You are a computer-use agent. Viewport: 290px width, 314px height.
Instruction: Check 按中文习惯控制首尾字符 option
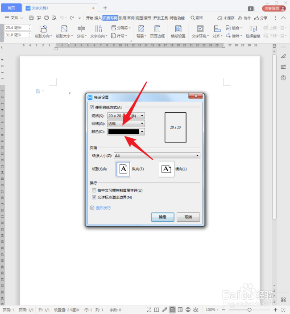pyautogui.click(x=94, y=190)
